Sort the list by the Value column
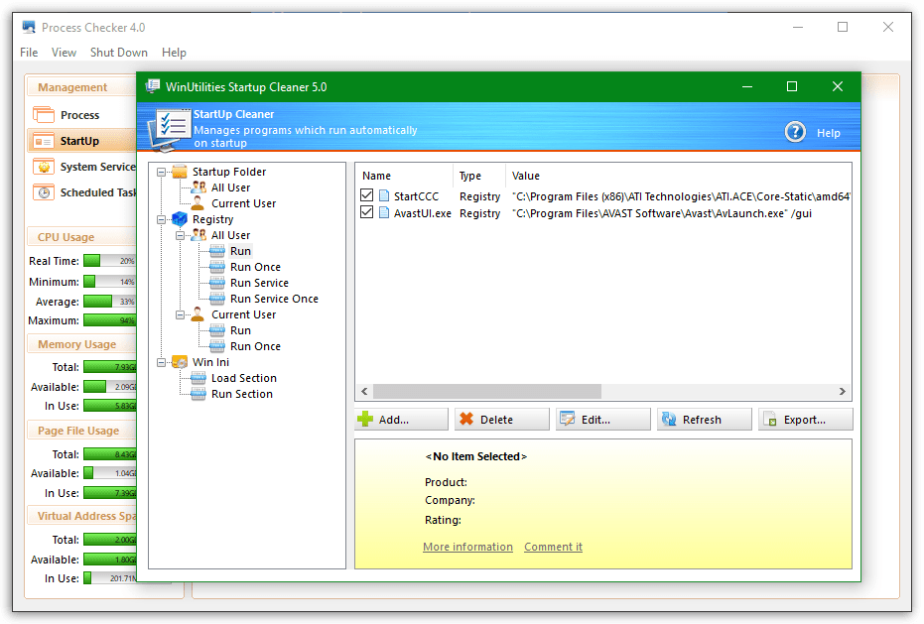924x624 pixels. tap(678, 176)
